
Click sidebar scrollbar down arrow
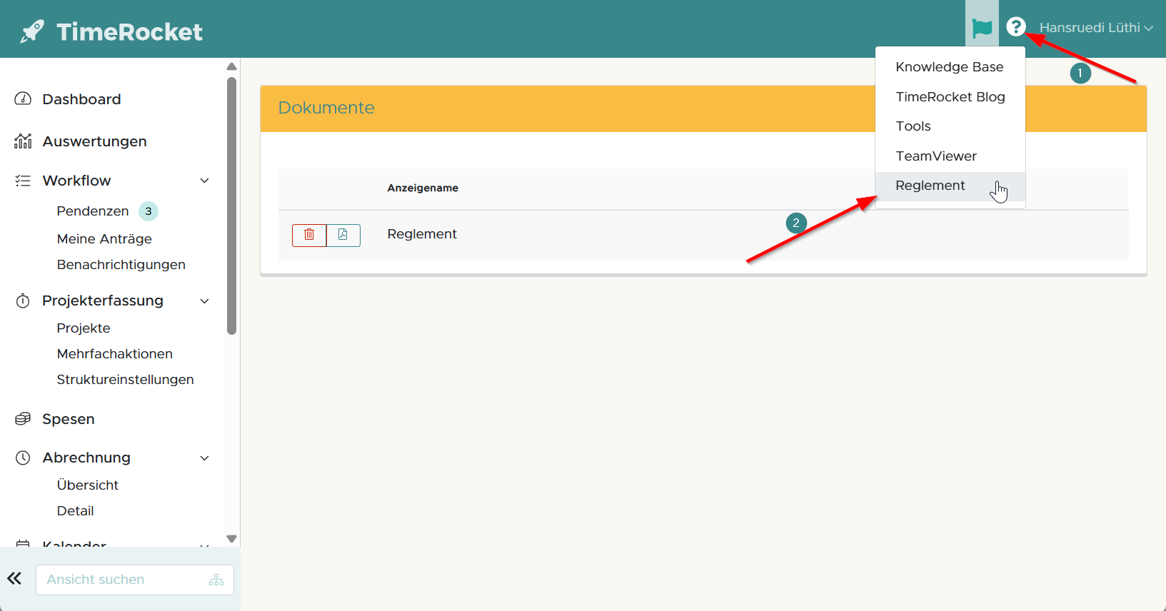pyautogui.click(x=231, y=539)
